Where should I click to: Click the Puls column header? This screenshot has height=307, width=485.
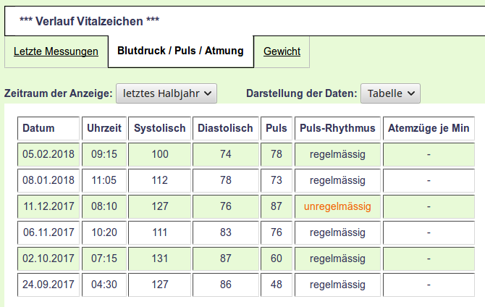point(277,128)
